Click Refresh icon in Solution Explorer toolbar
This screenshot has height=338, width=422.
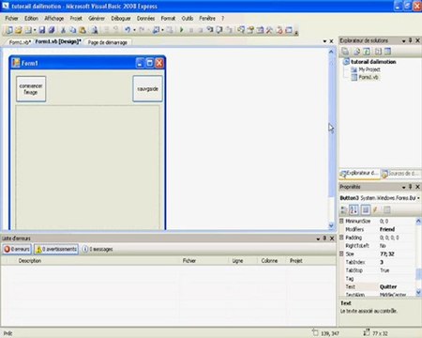pyautogui.click(x=367, y=52)
